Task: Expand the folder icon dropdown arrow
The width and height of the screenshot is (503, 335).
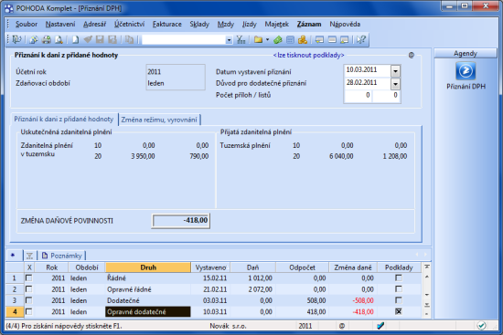Action: [267, 40]
